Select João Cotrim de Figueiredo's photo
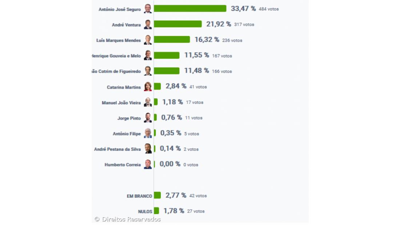The image size is (400, 225). pyautogui.click(x=148, y=71)
